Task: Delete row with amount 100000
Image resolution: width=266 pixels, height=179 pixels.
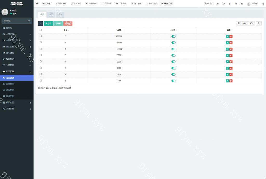Action: point(231,36)
